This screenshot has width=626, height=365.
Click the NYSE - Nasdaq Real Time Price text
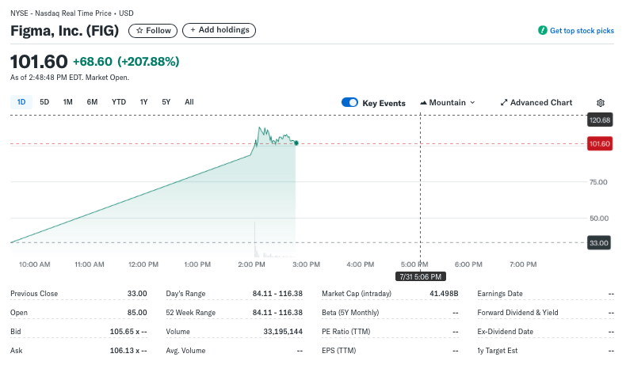pyautogui.click(x=61, y=13)
